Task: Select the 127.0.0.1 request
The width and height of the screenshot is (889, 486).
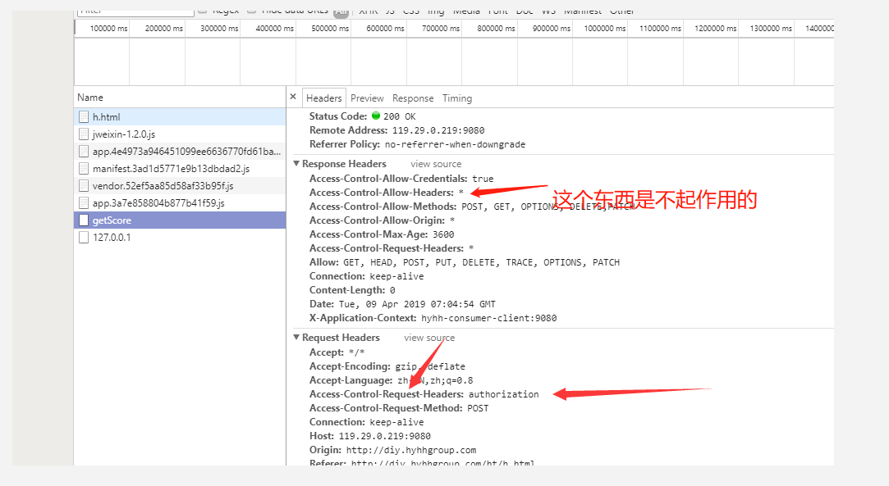Action: (x=180, y=237)
